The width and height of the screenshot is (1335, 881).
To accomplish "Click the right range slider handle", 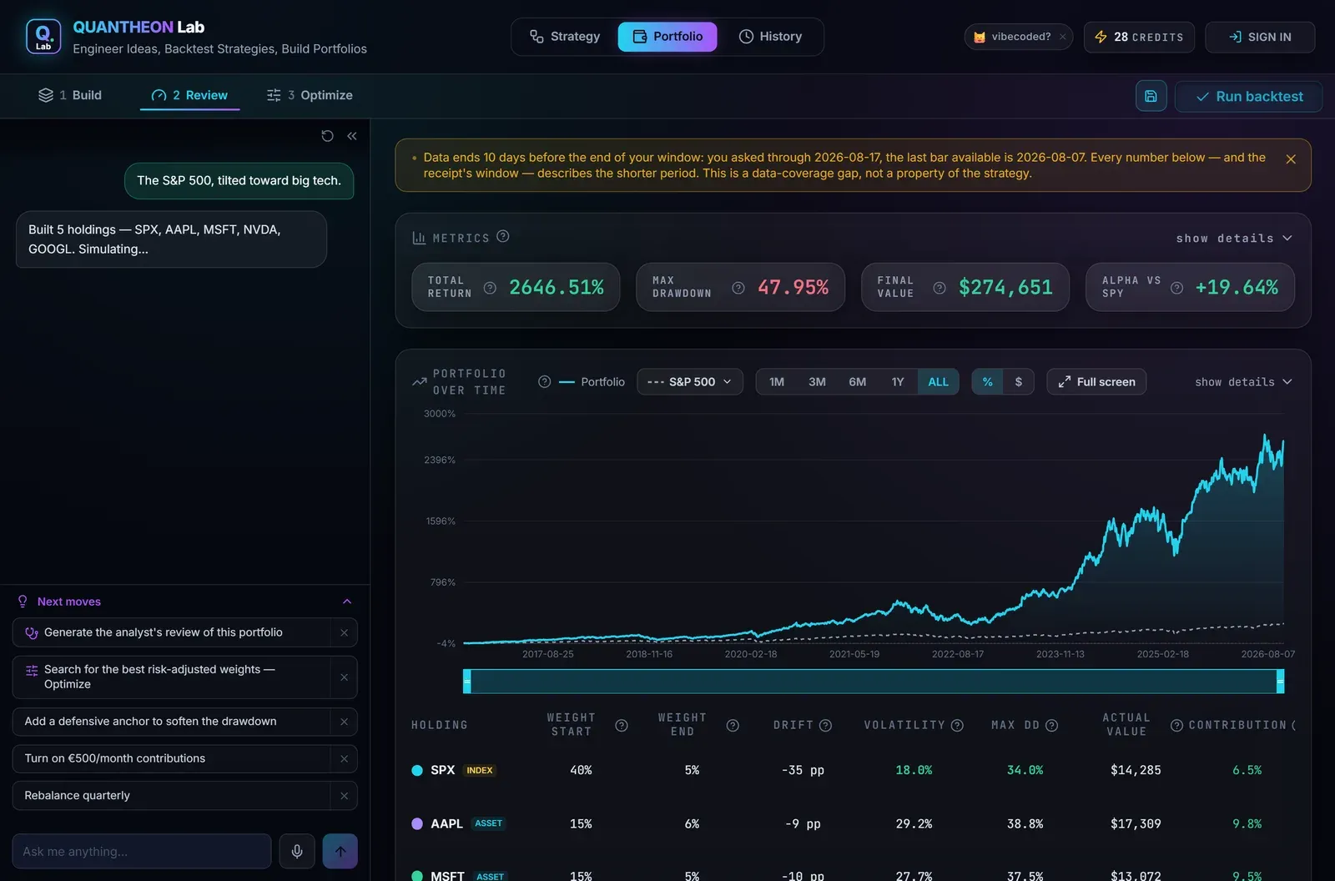I will tap(1280, 681).
